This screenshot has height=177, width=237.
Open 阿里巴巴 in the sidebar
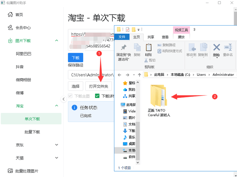click(24, 54)
